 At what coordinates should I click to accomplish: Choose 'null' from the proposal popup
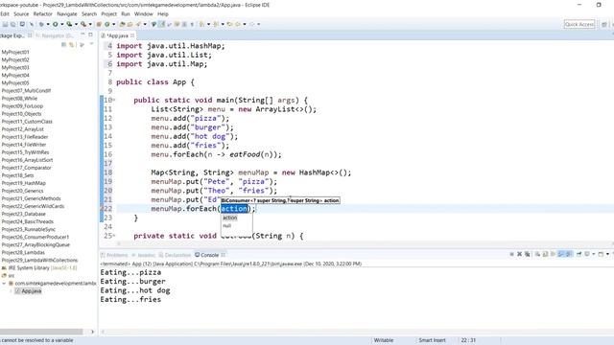pos(227,226)
